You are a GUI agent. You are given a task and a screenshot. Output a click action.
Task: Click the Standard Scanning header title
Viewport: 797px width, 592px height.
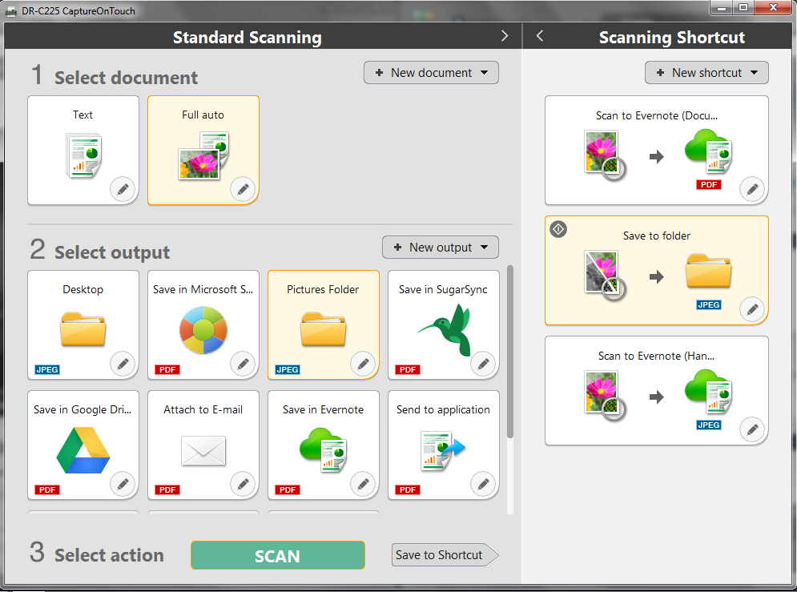(247, 37)
